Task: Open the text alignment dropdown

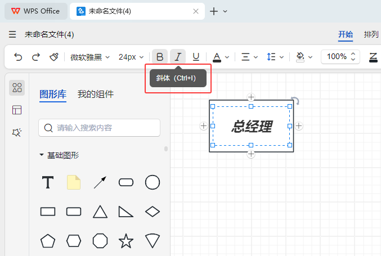Action: tap(256, 57)
